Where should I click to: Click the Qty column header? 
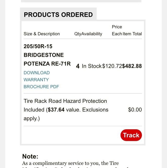click(78, 34)
